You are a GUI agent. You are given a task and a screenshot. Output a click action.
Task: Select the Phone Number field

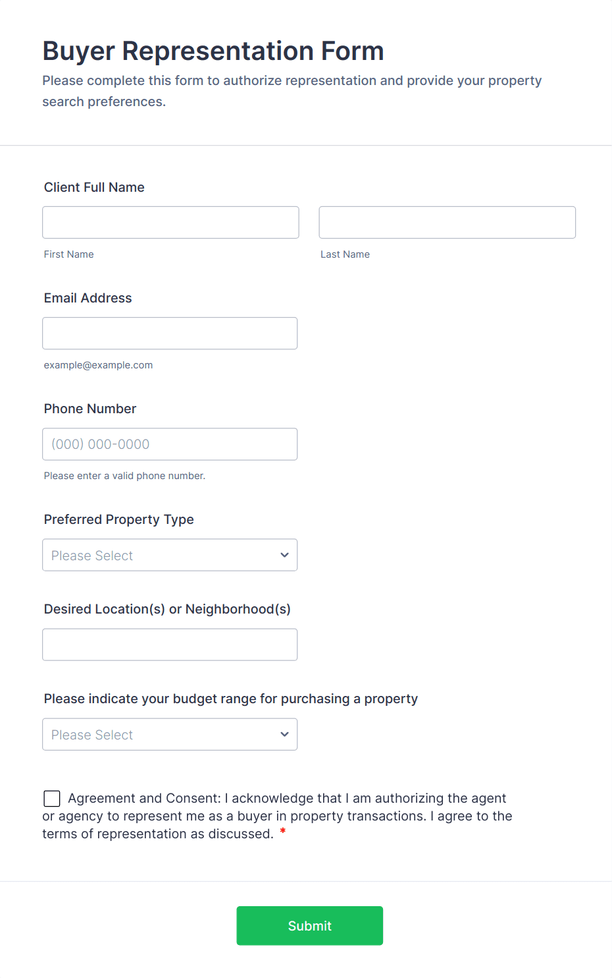[170, 444]
